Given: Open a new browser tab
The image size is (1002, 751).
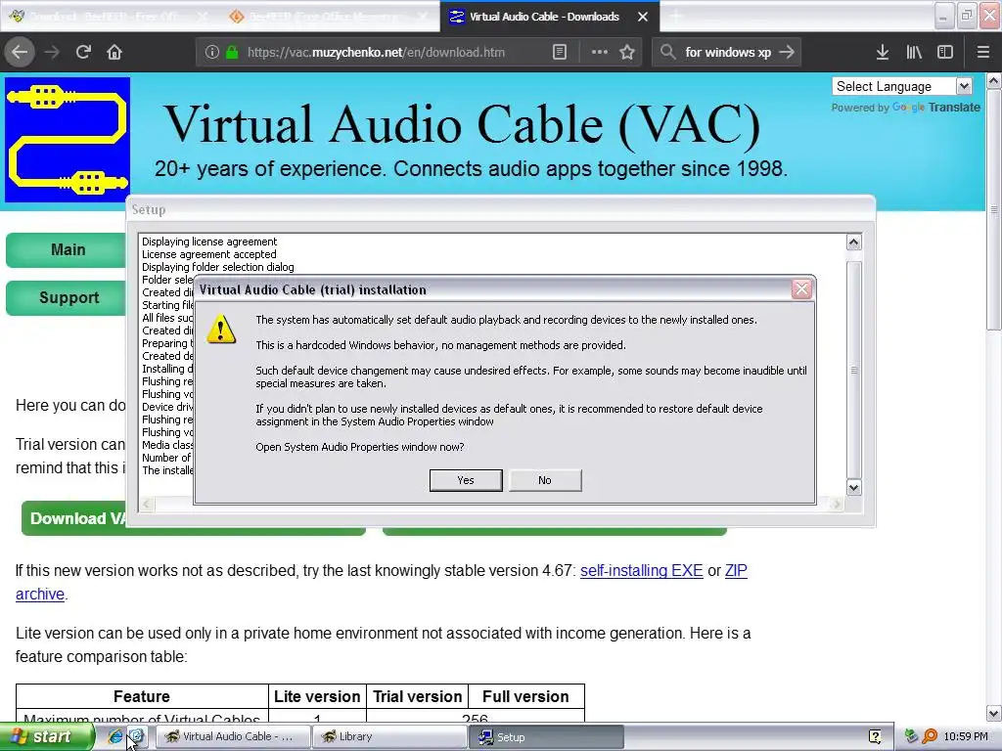Looking at the screenshot, I should [x=676, y=17].
